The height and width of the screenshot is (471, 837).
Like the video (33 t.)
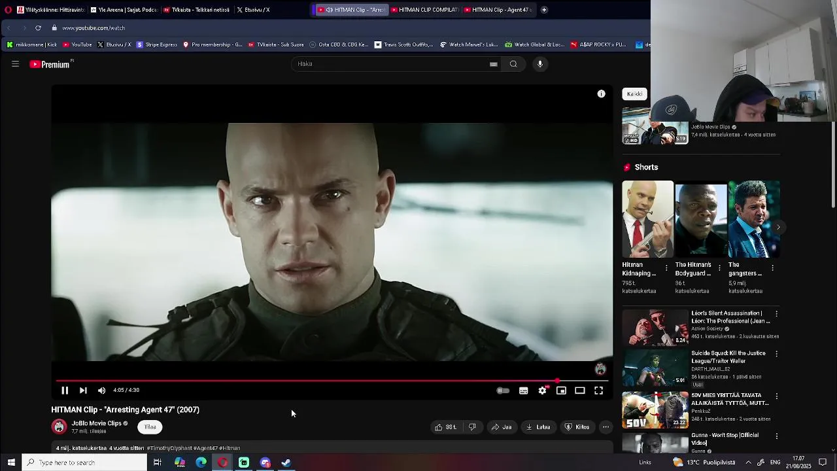(x=445, y=427)
